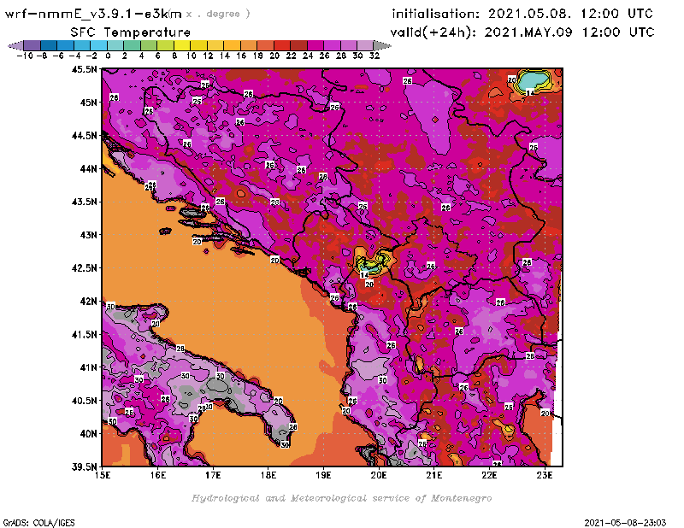Image resolution: width=684 pixels, height=528 pixels.
Task: Click the '19E' longitude label
Action: click(323, 475)
